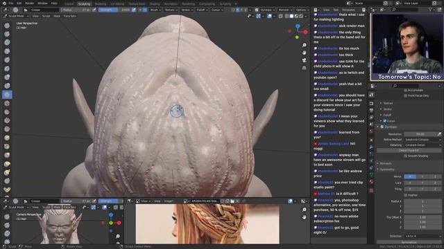Open the Brush dropdown in header
Viewport: 444px width, 249px height.
155,10
